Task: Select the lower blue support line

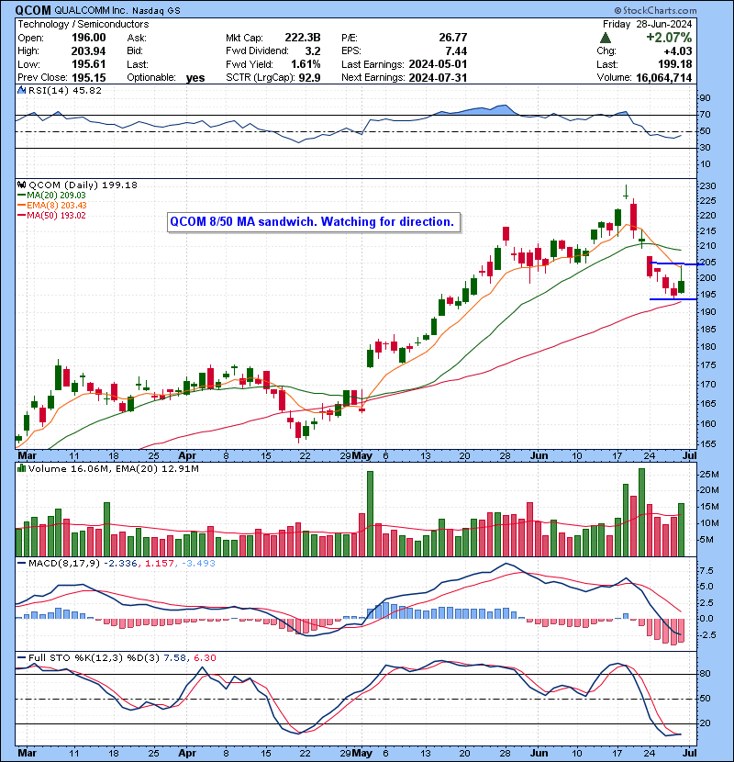Action: click(667, 299)
